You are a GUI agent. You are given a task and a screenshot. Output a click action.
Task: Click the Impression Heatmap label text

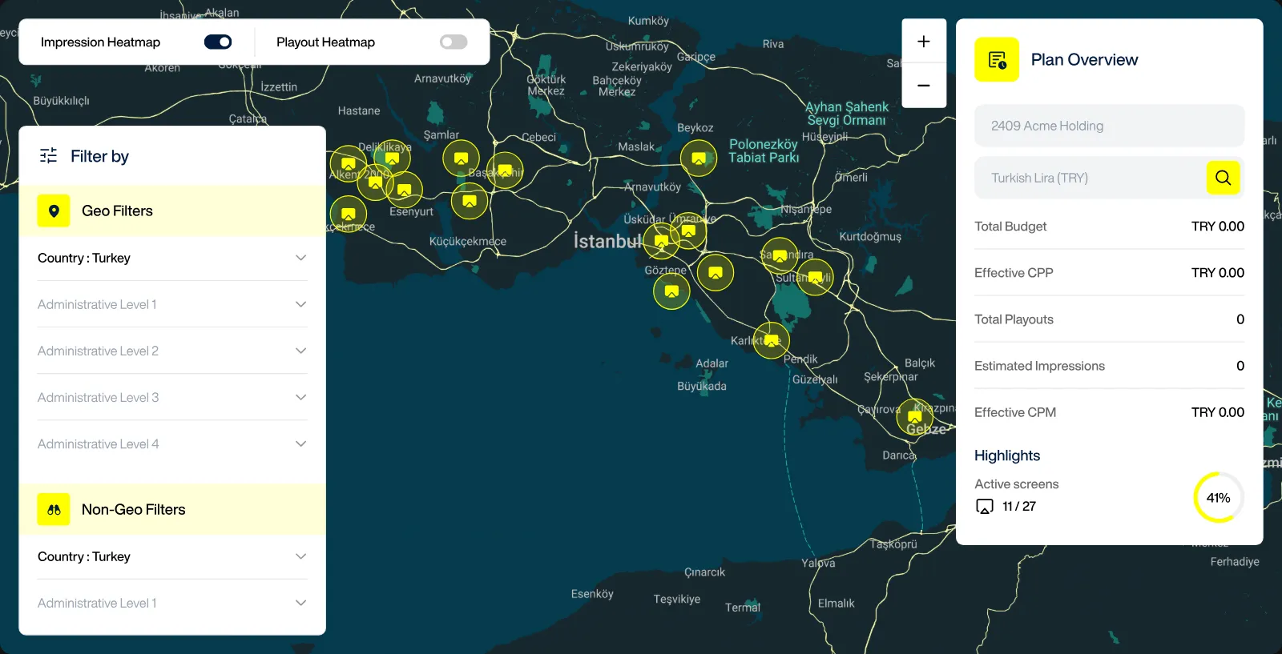point(100,42)
